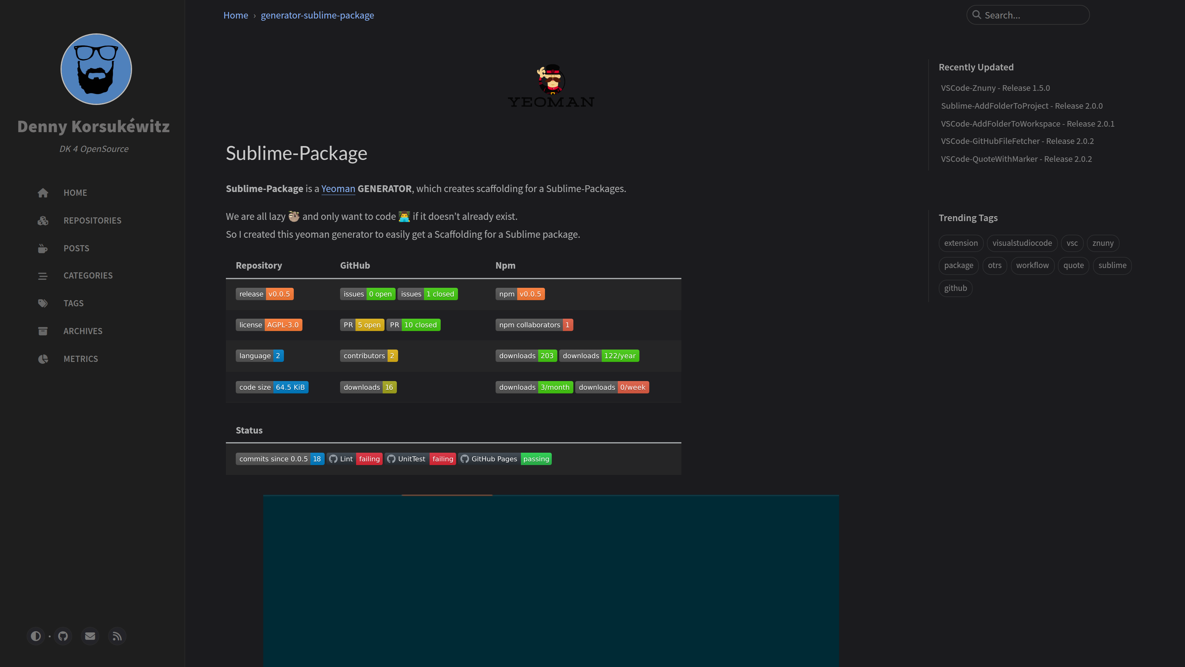Select the quote trending tag
Viewport: 1185px width, 667px height.
(1073, 266)
